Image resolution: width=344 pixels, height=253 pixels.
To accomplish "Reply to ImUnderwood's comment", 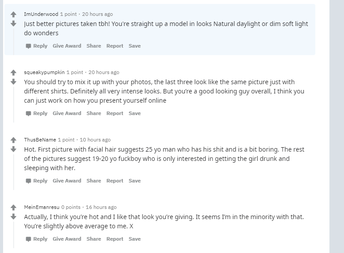I will pyautogui.click(x=37, y=46).
